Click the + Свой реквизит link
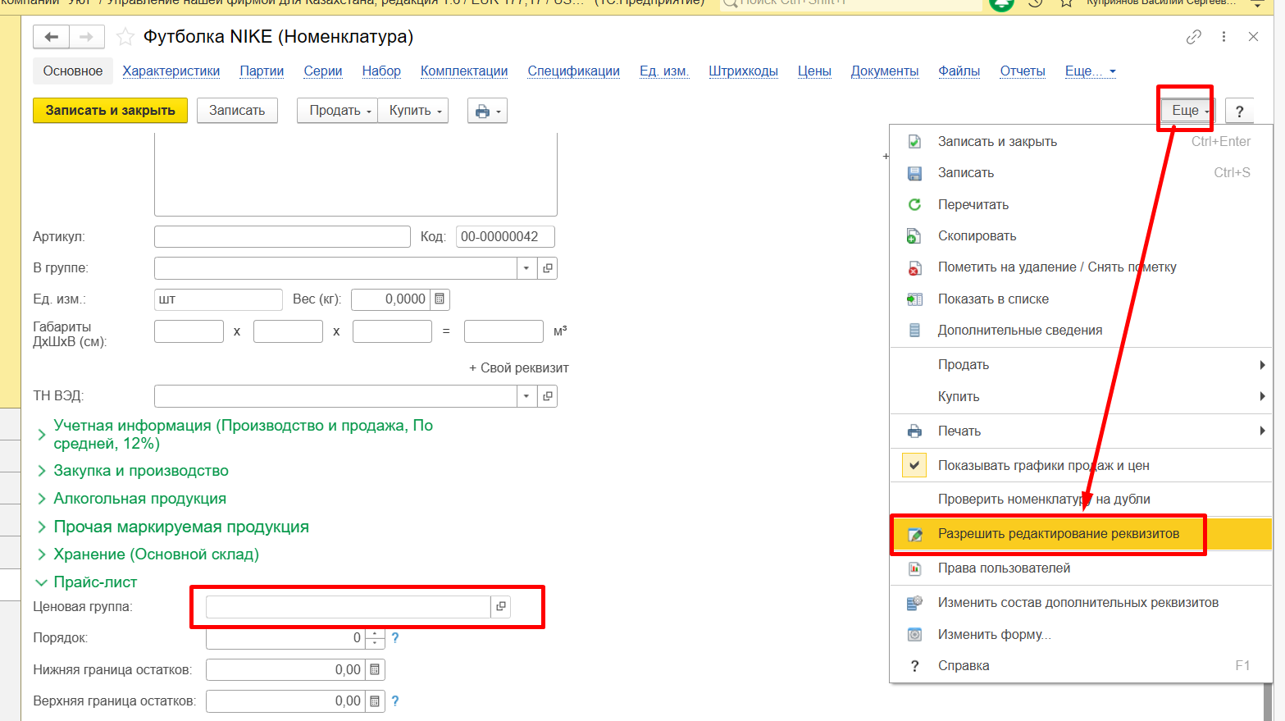Screen dimensions: 1285x721 (518, 368)
